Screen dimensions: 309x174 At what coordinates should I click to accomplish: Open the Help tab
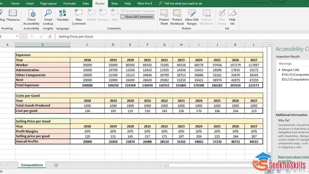(127, 3)
